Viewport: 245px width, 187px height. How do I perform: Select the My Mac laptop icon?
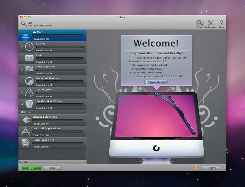[25, 35]
